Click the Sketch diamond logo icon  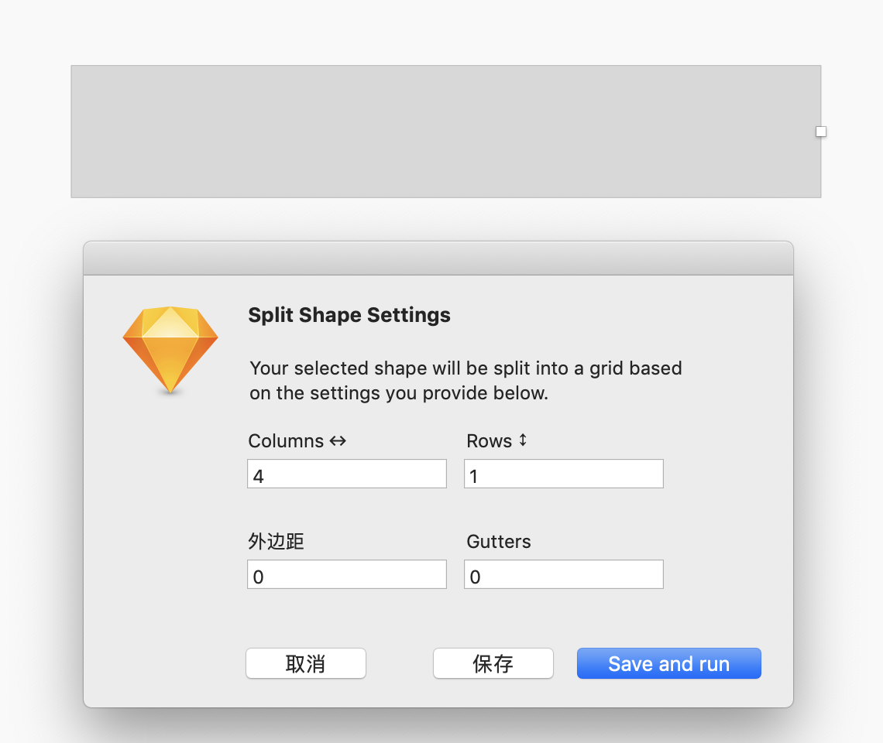[x=170, y=350]
